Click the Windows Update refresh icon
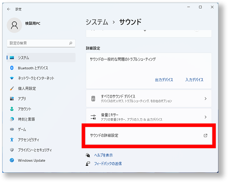The width and height of the screenshot is (228, 182). [x=12, y=160]
